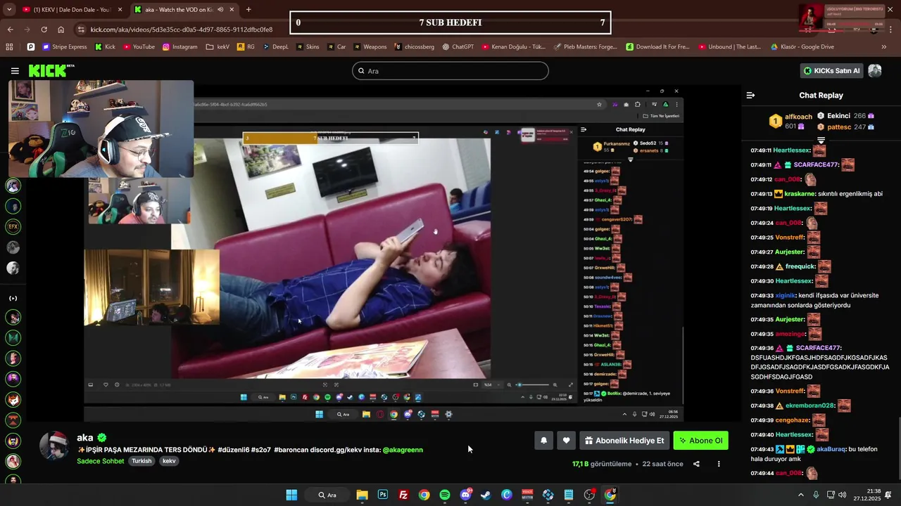Screen dimensions: 901x506
Task: Click the KICK logo to go home
Action: [51, 70]
